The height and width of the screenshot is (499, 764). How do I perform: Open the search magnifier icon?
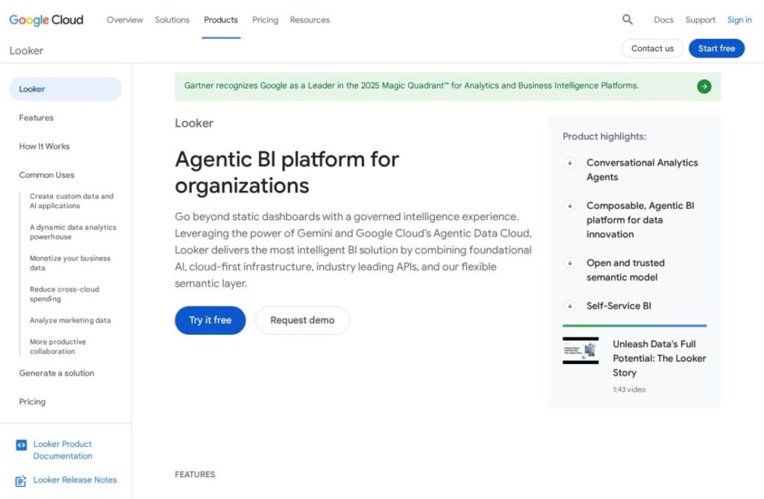(627, 19)
